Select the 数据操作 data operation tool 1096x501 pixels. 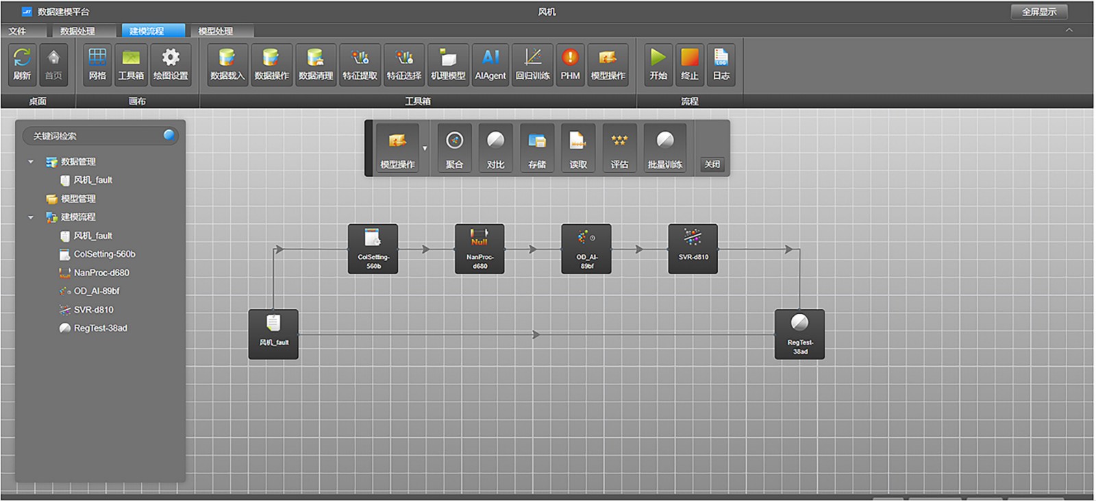click(x=271, y=64)
